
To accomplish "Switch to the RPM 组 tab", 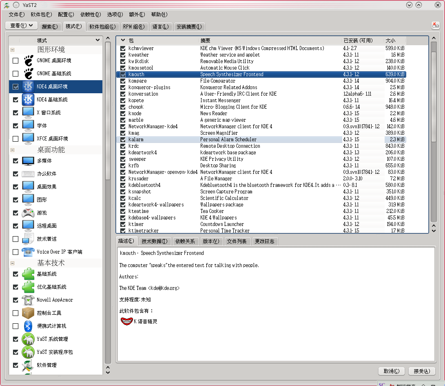I will [134, 26].
